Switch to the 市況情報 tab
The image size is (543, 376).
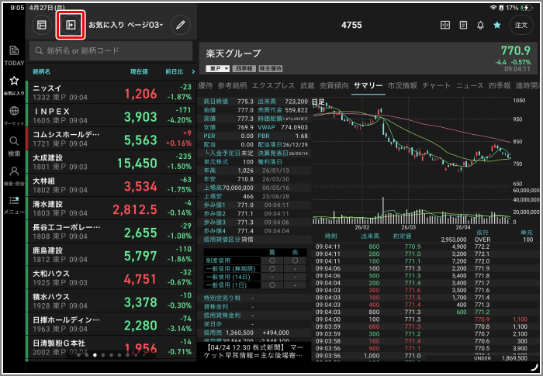click(x=402, y=85)
